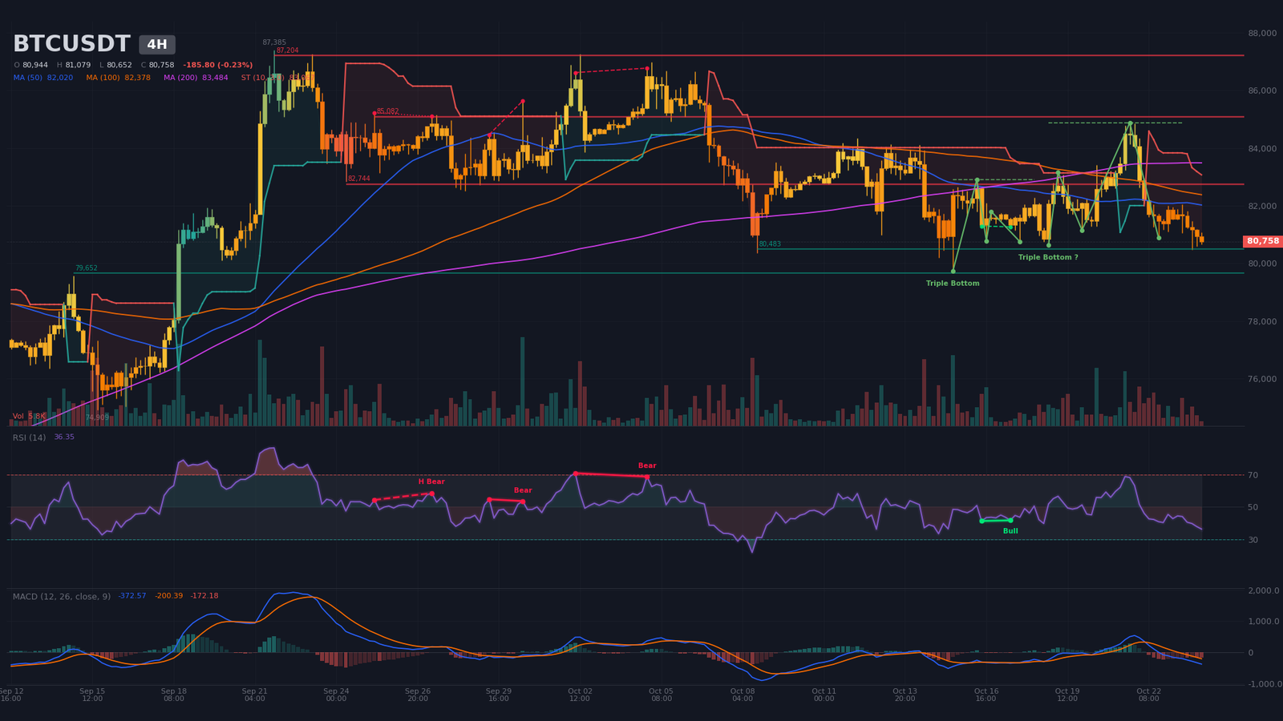Click the 87,385 high price label
1283x721 pixels.
pos(274,42)
